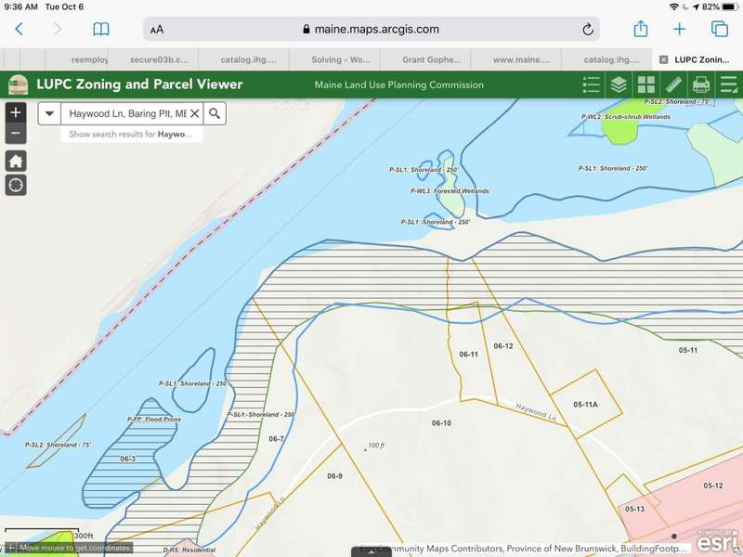Open the attribute list menu icon
Image resolution: width=743 pixels, height=557 pixels.
pos(728,84)
